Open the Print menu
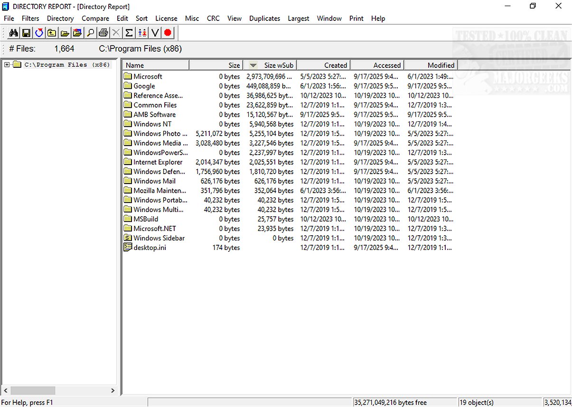Viewport: 572px width, 407px height. tap(356, 18)
